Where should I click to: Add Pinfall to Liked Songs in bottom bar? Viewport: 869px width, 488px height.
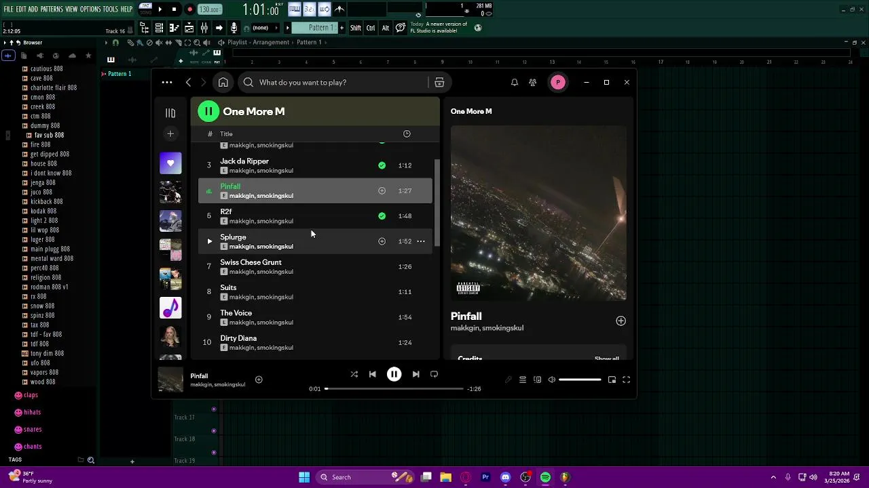(x=259, y=380)
